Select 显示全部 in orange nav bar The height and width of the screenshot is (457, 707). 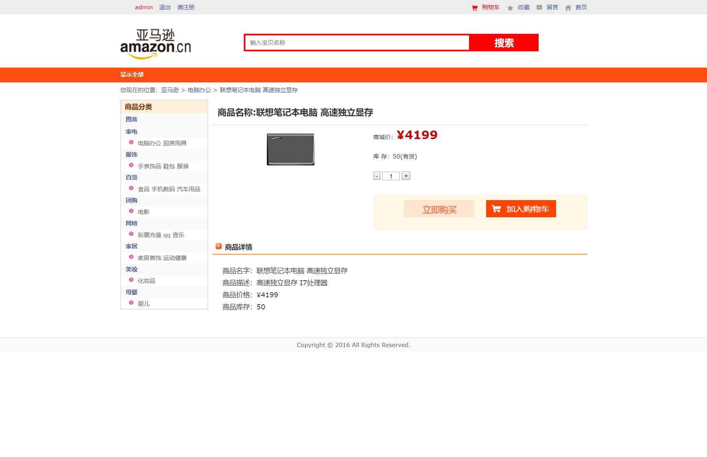point(132,75)
